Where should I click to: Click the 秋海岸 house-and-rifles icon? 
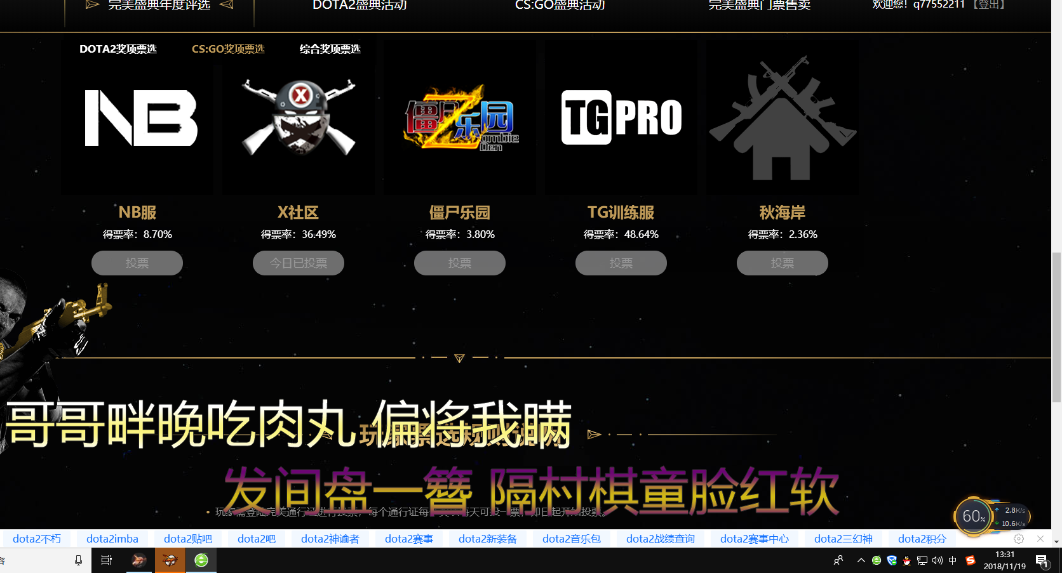coord(782,119)
